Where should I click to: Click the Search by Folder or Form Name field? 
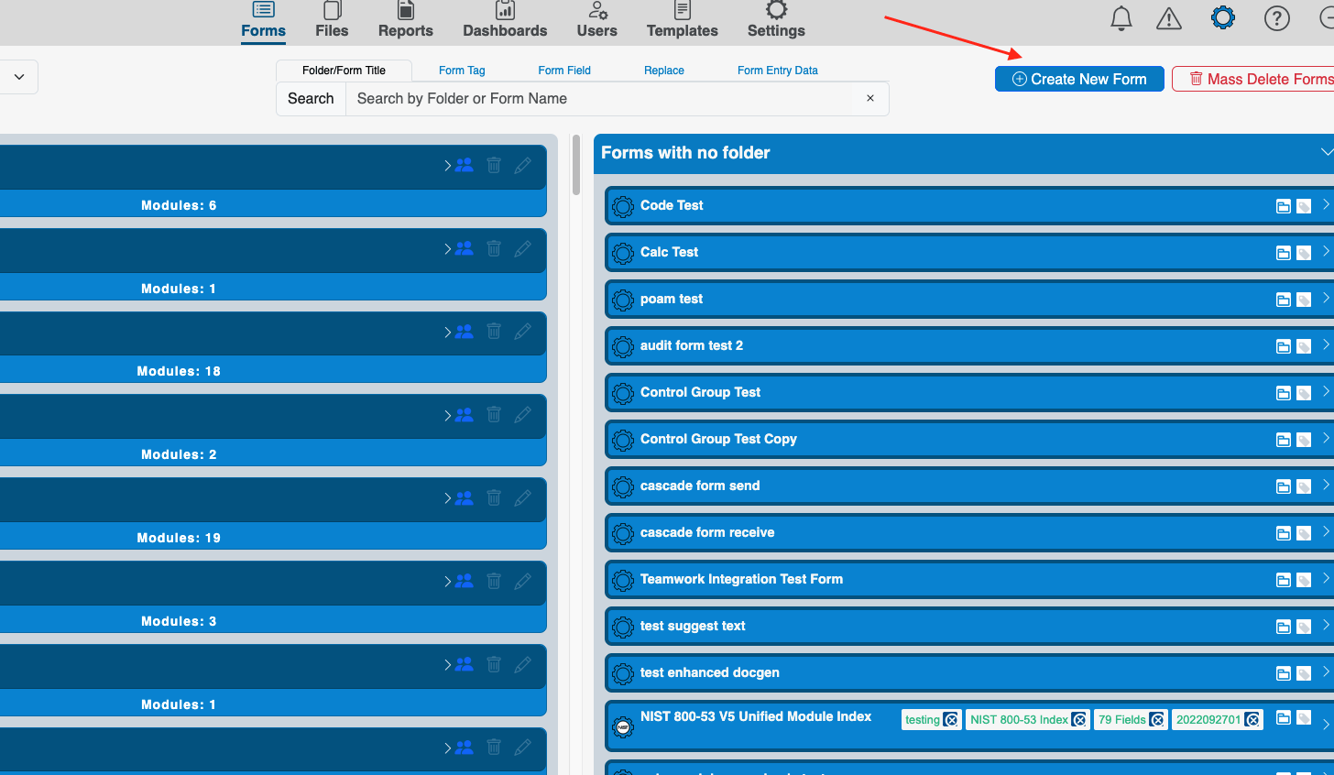[x=599, y=99]
